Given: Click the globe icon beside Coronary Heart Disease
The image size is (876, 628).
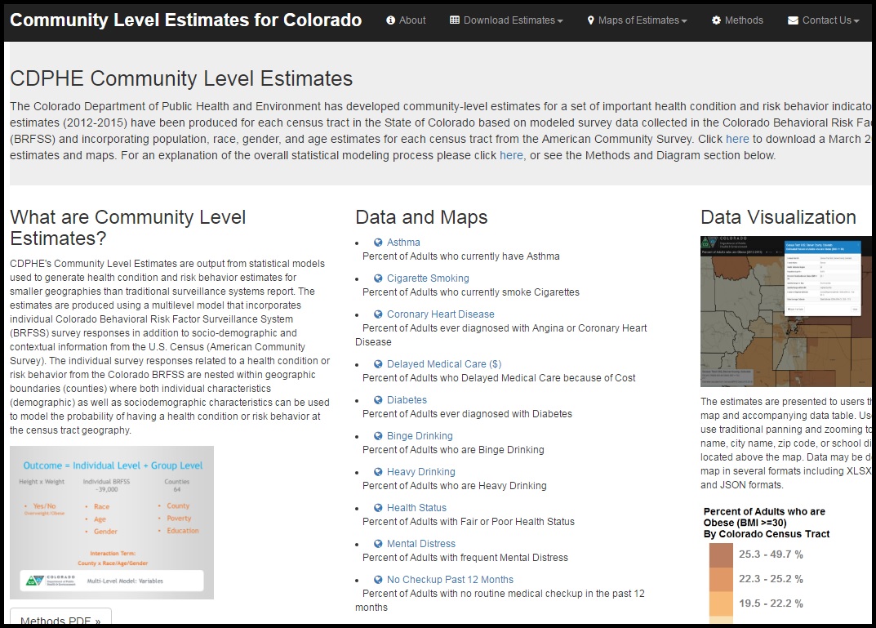Looking at the screenshot, I should pyautogui.click(x=378, y=314).
